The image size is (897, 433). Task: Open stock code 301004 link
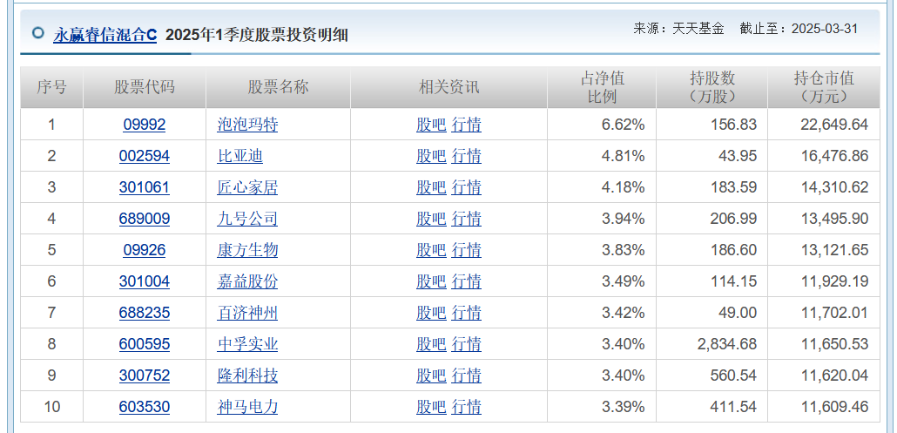pos(145,281)
